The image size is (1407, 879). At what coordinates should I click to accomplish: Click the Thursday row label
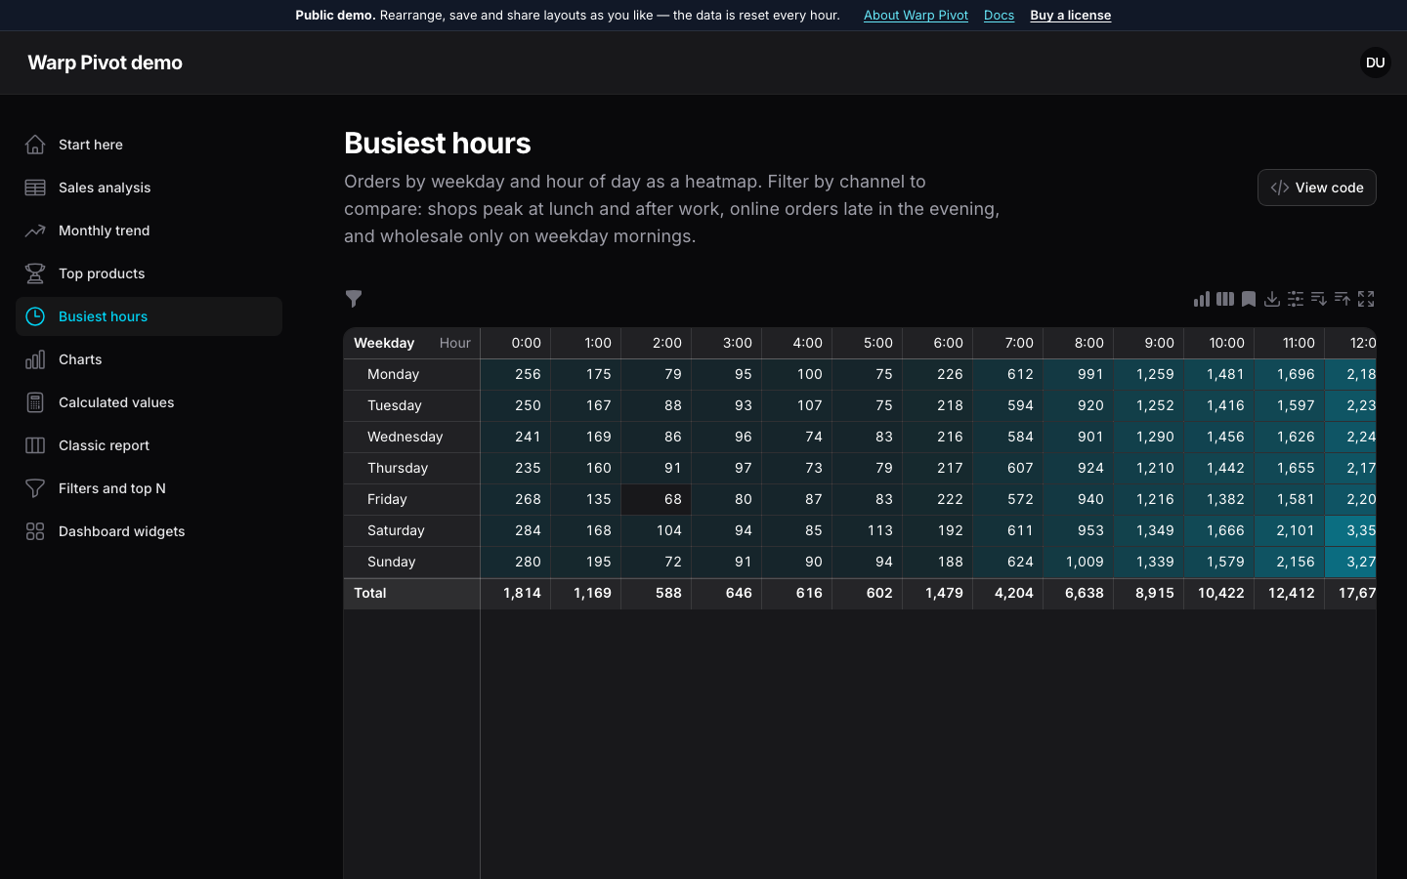(411, 468)
